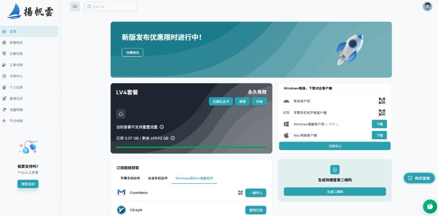438x216 pixels.
Task: Click the 揚帆雲 sailboat logo
Action: (30, 11)
